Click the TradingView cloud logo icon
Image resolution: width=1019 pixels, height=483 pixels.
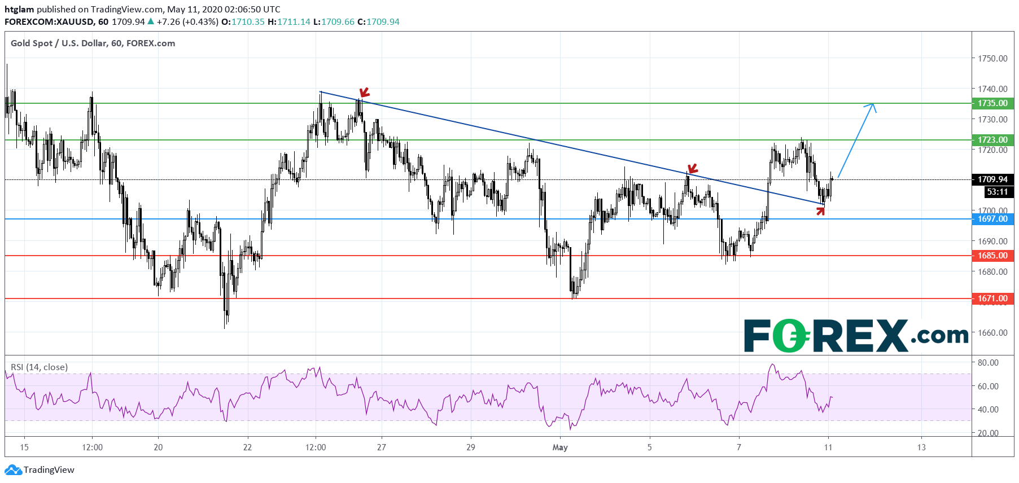(13, 470)
